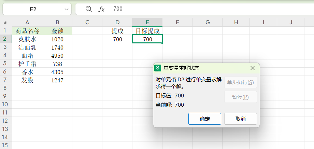Click the formula bar input showing 700
The image size is (314, 149).
click(212, 9)
